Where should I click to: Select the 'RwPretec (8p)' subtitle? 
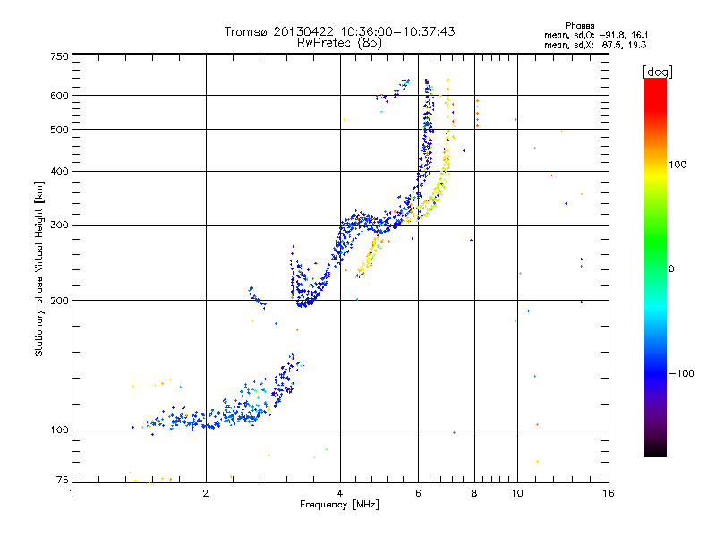pos(339,43)
